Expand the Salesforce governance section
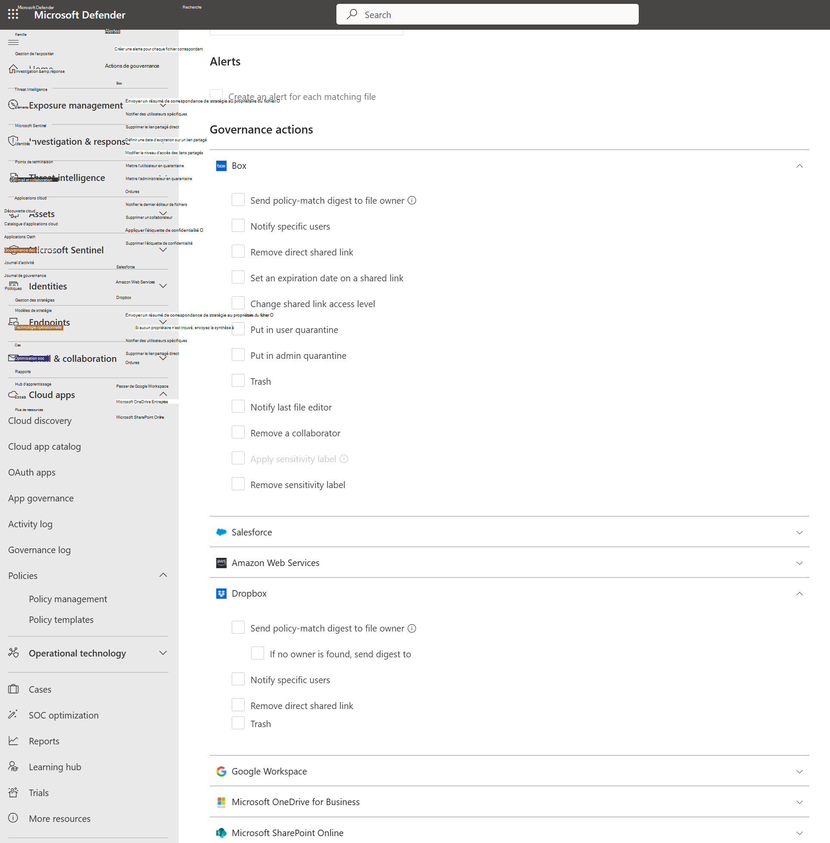Screen dimensions: 830x843 click(x=799, y=532)
